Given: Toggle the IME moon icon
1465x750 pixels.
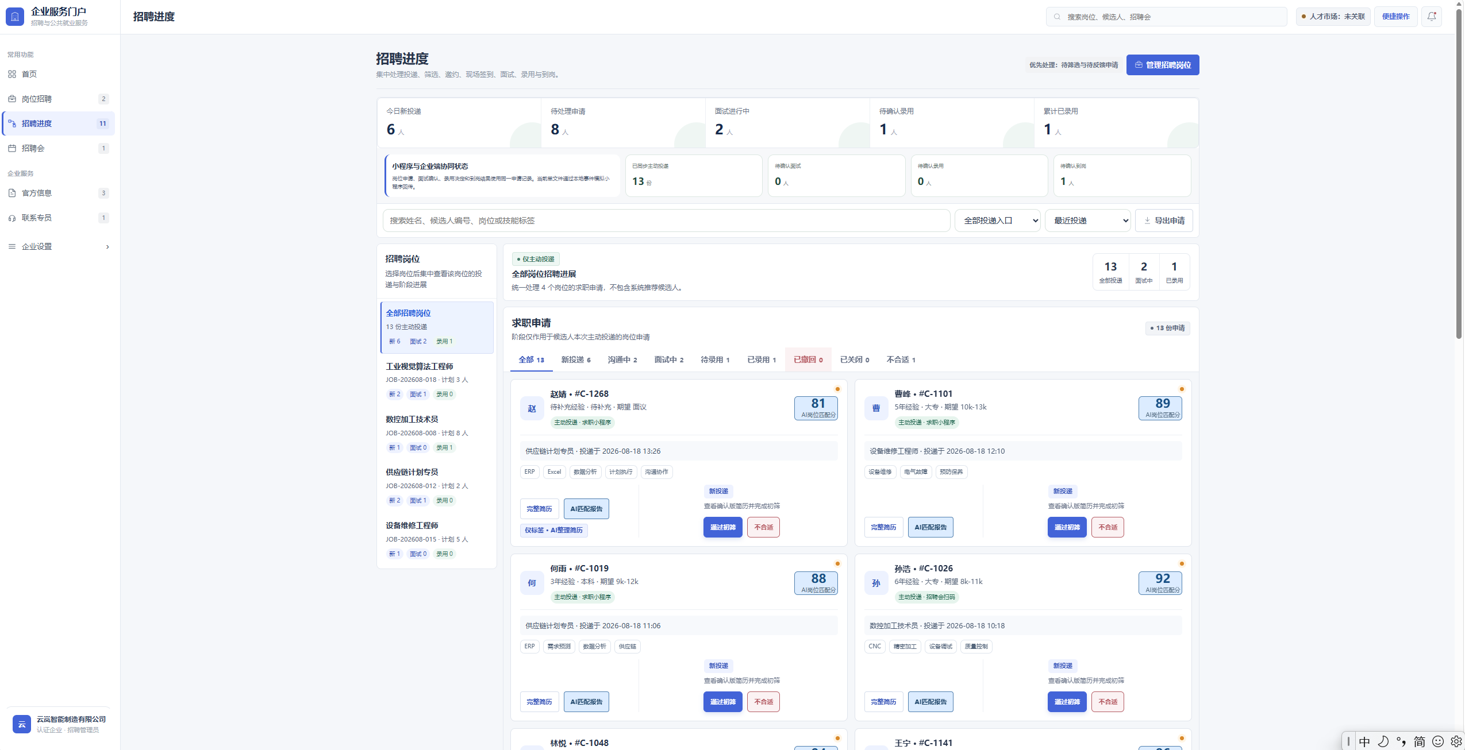Looking at the screenshot, I should click(1383, 741).
